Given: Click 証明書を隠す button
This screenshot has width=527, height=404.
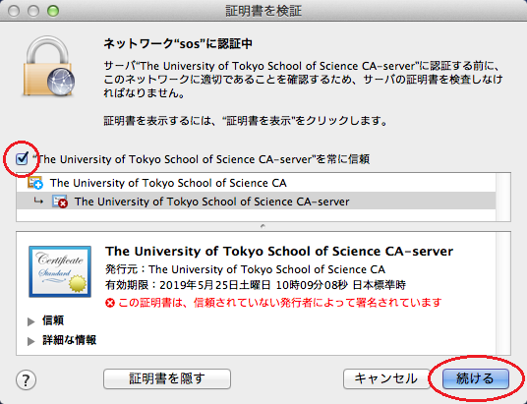Looking at the screenshot, I should point(167,378).
